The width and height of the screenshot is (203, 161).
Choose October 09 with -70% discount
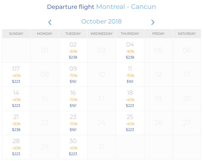tap(73, 75)
